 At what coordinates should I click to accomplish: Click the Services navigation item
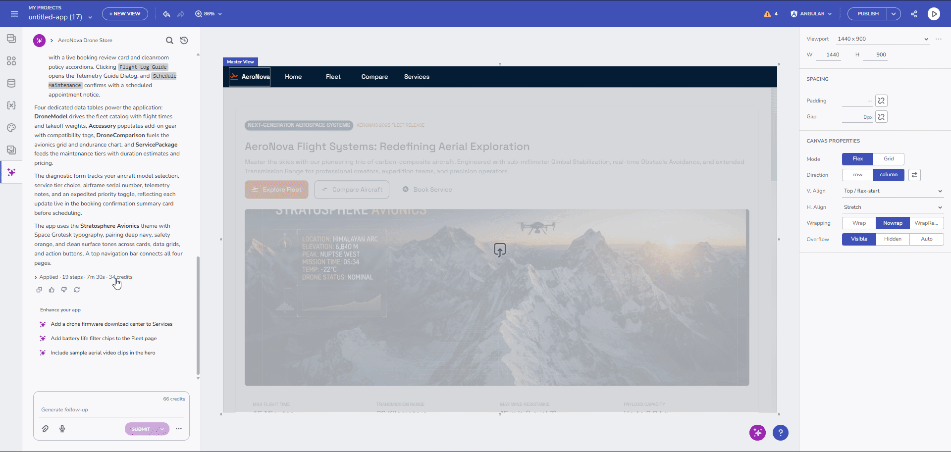pyautogui.click(x=417, y=77)
